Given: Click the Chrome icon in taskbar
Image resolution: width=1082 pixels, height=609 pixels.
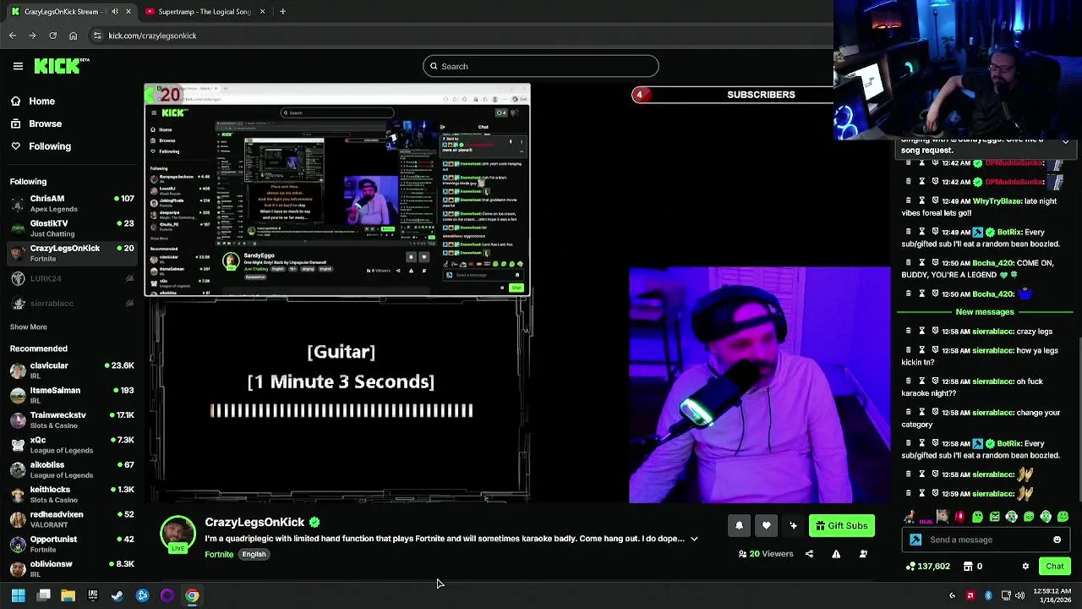Looking at the screenshot, I should 193,595.
